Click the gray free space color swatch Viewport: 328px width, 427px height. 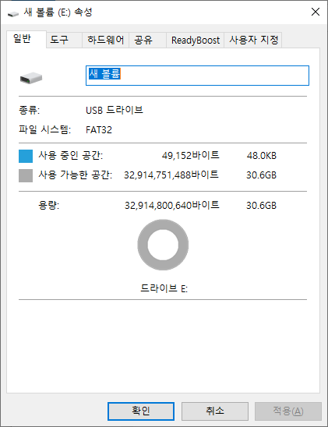(26, 175)
